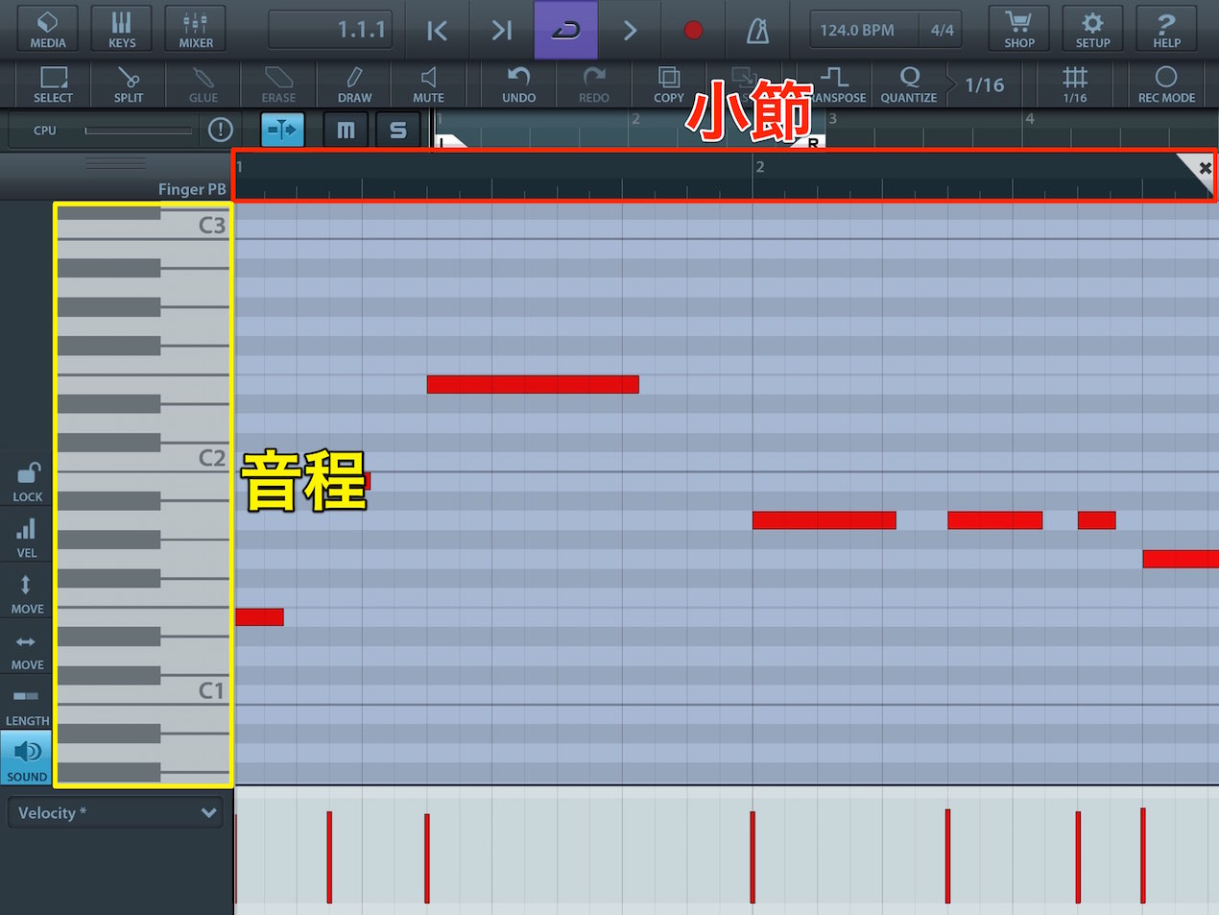
Task: Click bar 4 in the project ruler
Action: click(1030, 118)
